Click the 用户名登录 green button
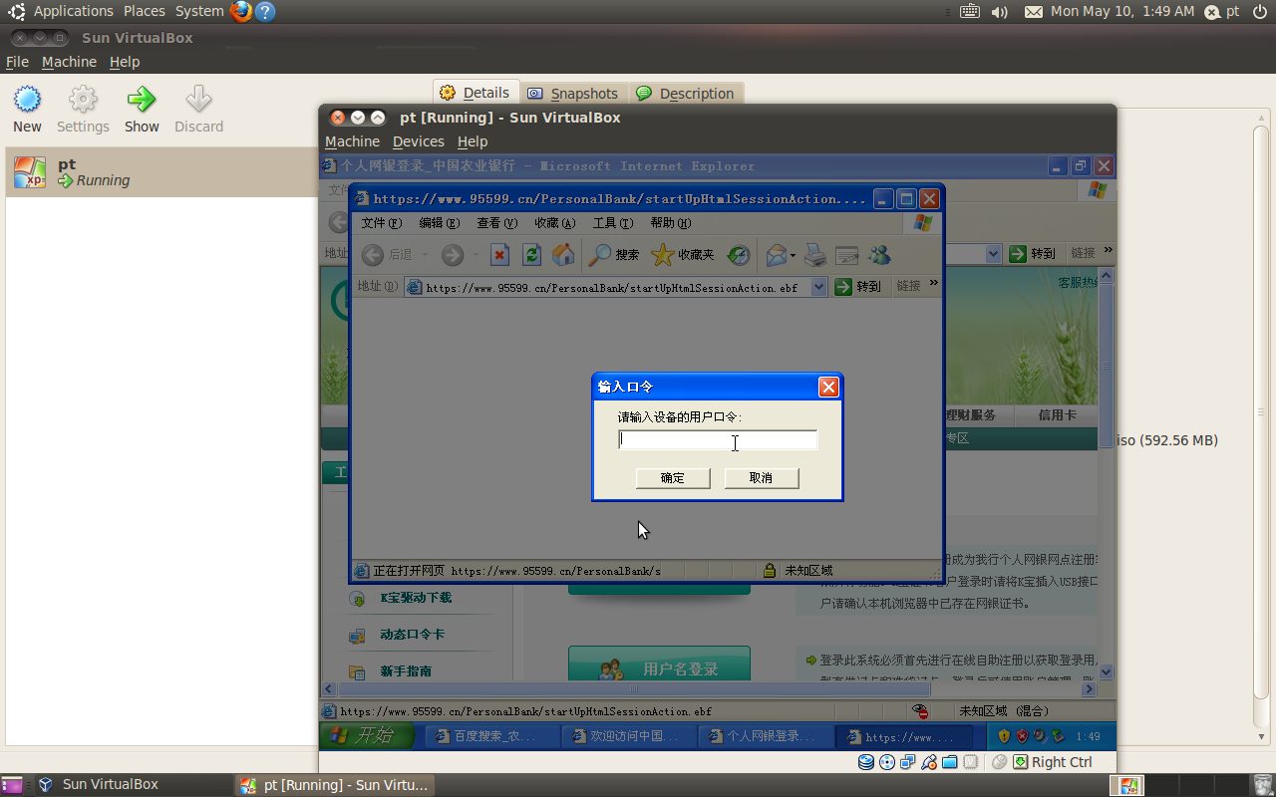This screenshot has width=1276, height=797. click(659, 668)
